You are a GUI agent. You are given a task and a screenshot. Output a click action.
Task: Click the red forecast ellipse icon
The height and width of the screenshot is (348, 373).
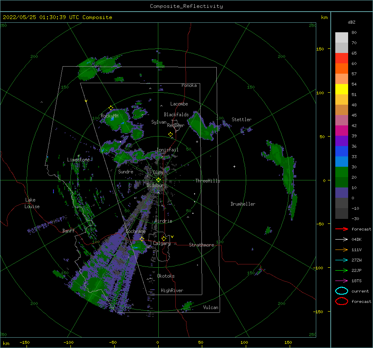(x=342, y=301)
